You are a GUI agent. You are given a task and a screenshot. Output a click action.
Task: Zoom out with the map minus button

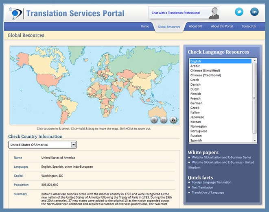tap(164, 120)
